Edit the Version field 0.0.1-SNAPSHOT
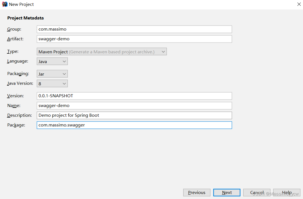Viewport: 303px width, 199px height. pos(134,96)
